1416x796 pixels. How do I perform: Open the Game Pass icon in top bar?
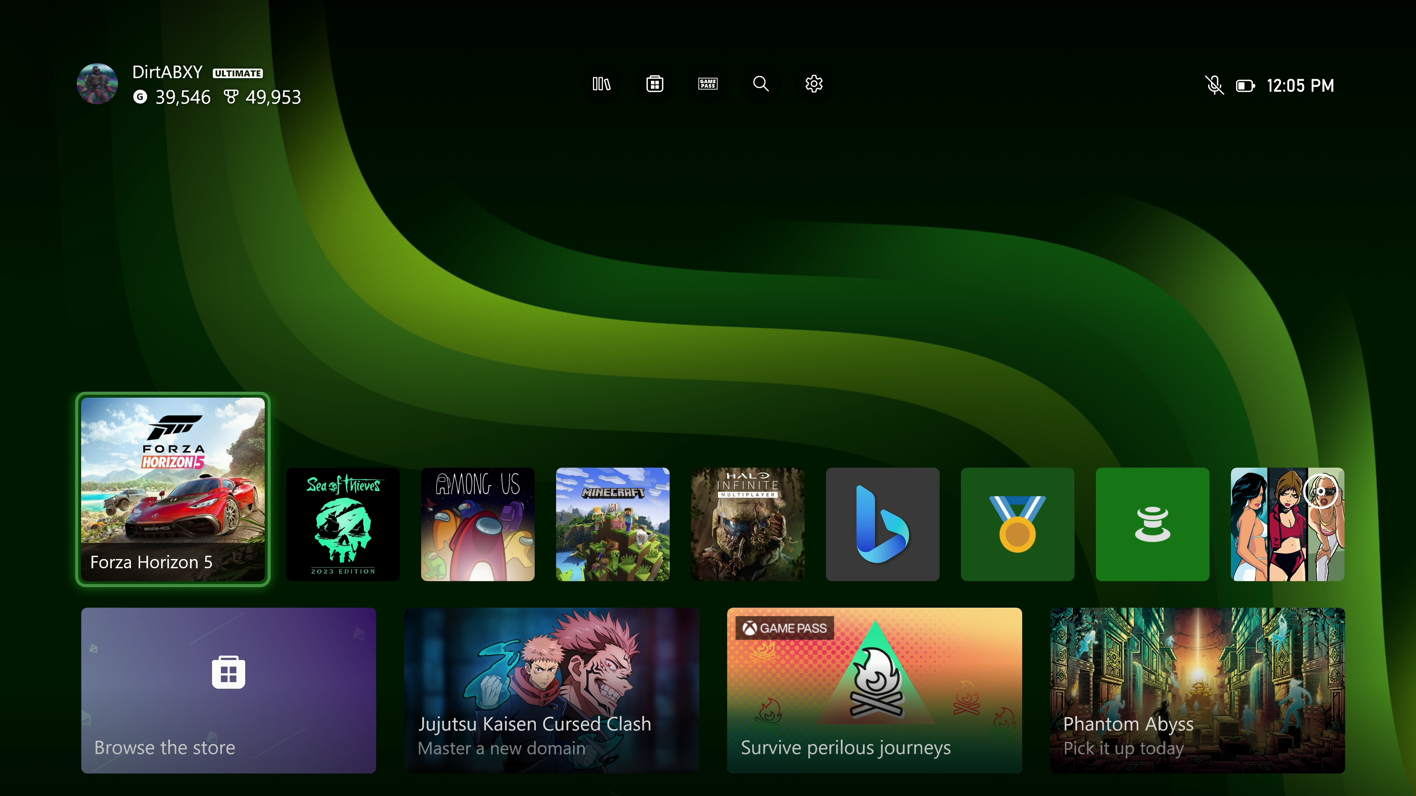(708, 84)
